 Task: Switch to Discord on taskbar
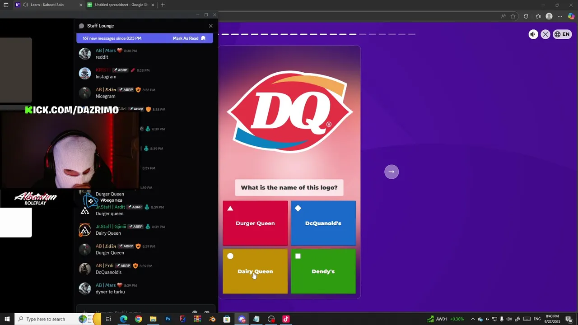(x=242, y=319)
